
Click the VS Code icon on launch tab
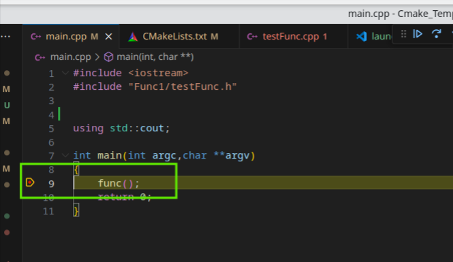362,37
